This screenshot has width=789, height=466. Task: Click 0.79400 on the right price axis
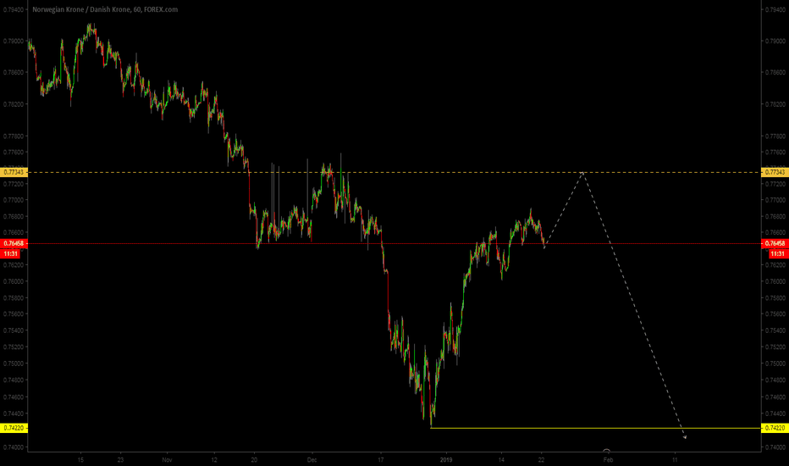coord(775,9)
